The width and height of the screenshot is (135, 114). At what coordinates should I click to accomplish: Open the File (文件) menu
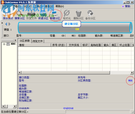pos(6,6)
